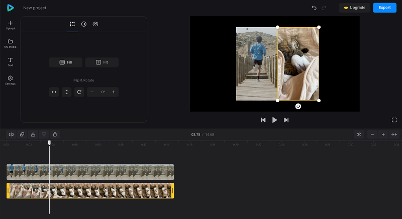Increase rotation angle with plus
The width and height of the screenshot is (402, 219).
point(114,92)
